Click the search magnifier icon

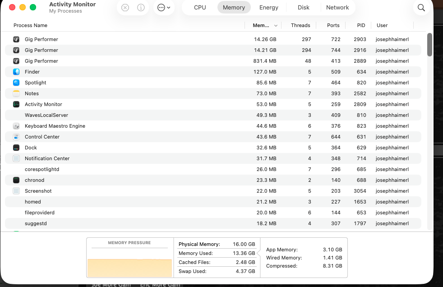[421, 8]
